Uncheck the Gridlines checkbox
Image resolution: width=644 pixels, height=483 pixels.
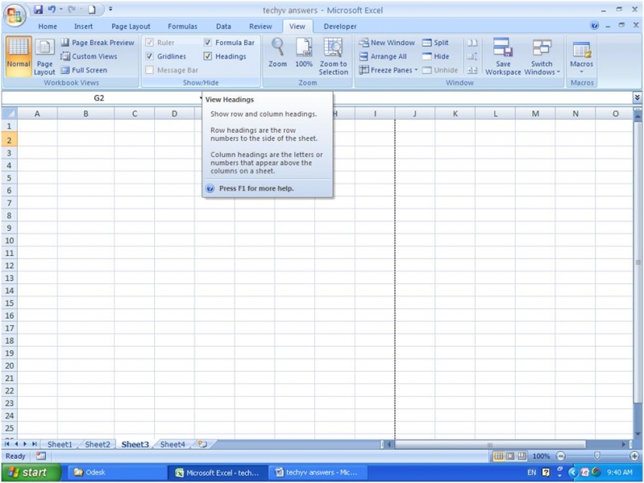coord(150,56)
